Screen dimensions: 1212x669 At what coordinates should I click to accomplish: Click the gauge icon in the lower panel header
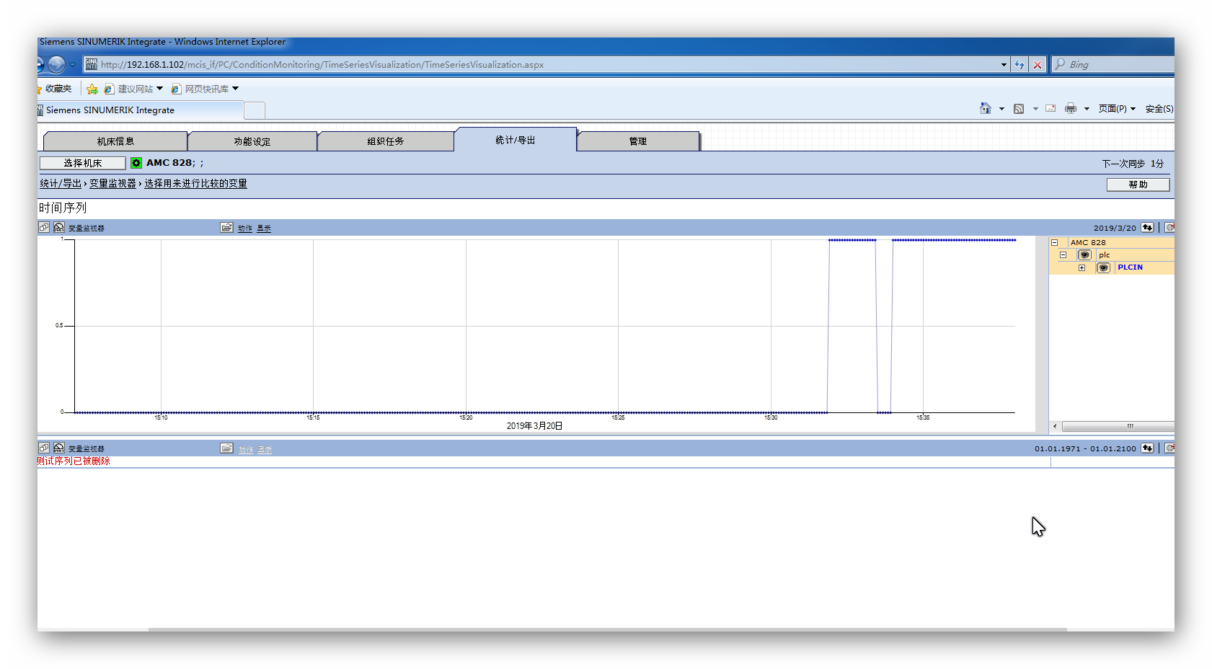(x=59, y=448)
